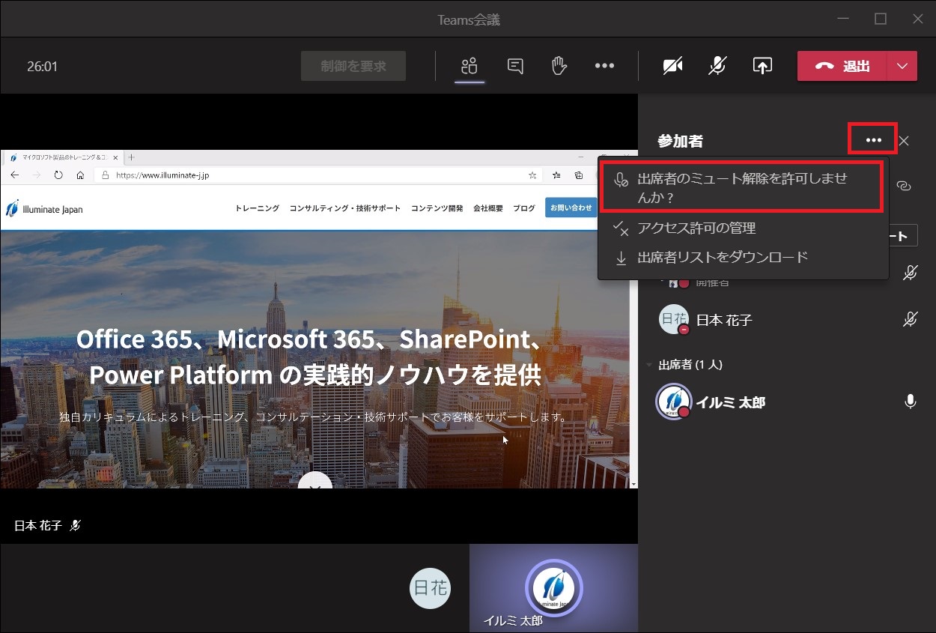Viewport: 936px width, 633px height.
Task: Click microphone icon next to イルミ 太郎
Action: [x=910, y=402]
